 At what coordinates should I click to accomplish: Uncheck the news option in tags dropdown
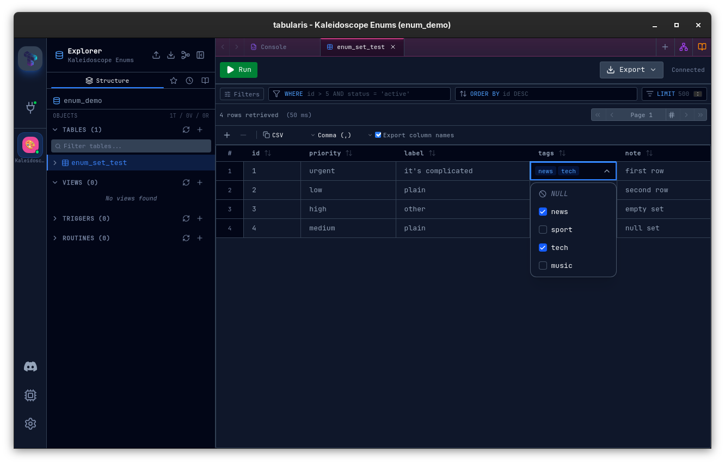click(543, 212)
